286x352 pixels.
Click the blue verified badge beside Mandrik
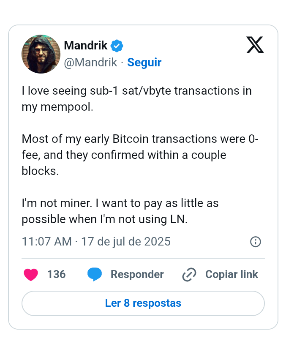(x=117, y=46)
